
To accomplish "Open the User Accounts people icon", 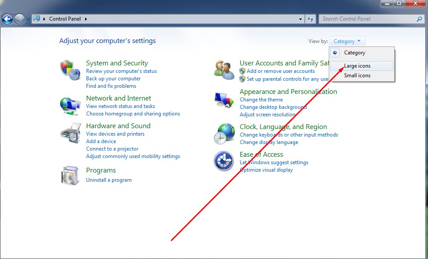I will tap(224, 70).
